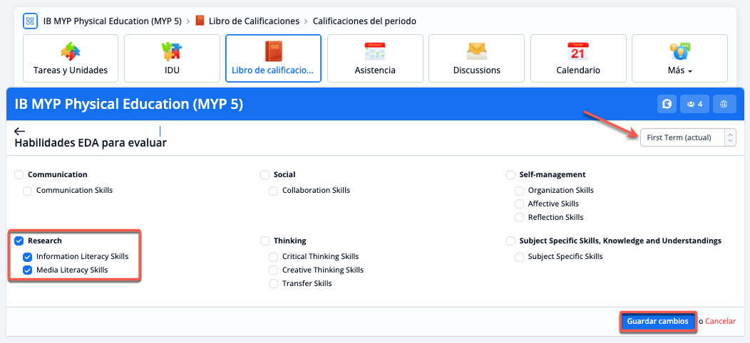Open the Tareas y Unidades tab

pyautogui.click(x=71, y=58)
